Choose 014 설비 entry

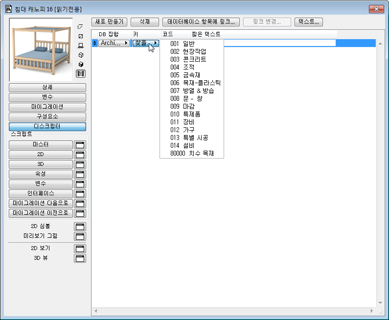pyautogui.click(x=192, y=146)
